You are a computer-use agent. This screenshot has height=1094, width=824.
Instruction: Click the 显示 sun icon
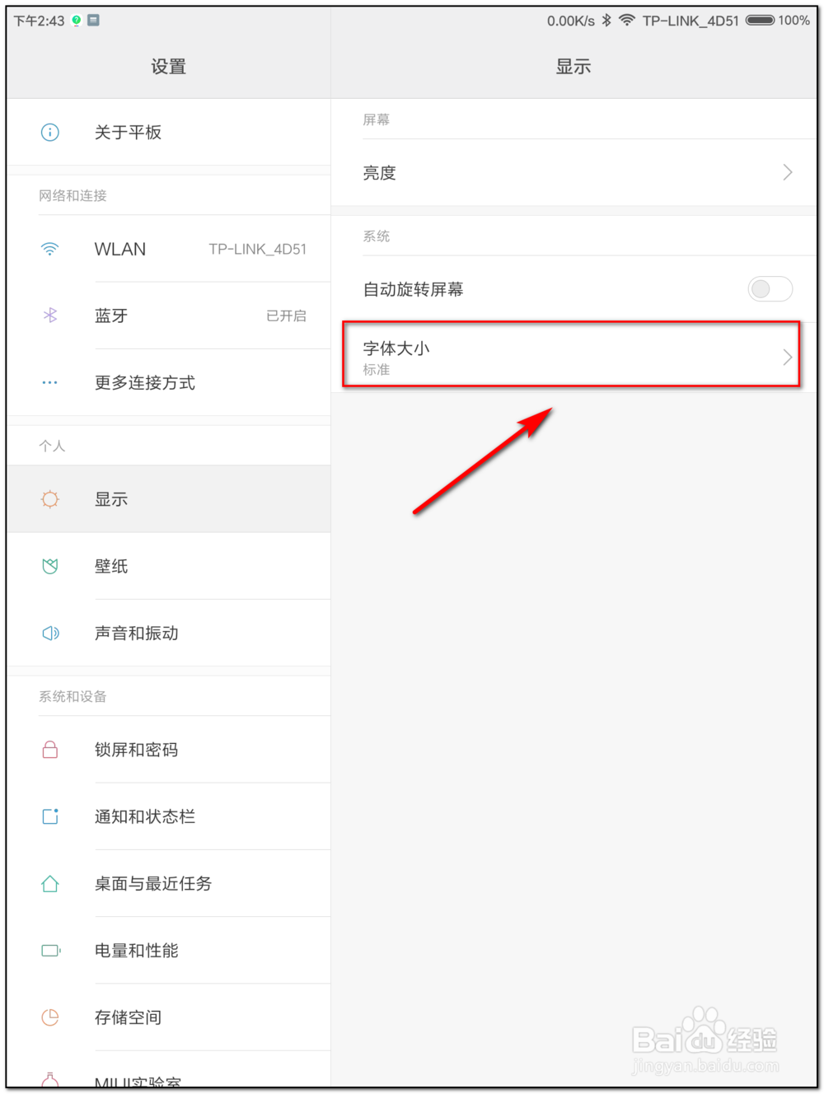(x=50, y=499)
